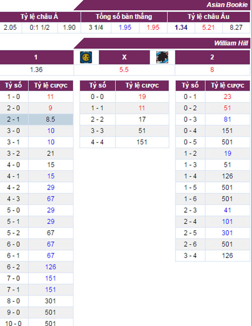
Task: Click the blue over odds 1.95
Action: [x=125, y=27]
